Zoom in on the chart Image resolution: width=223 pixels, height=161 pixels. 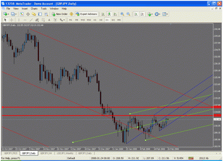point(122,14)
